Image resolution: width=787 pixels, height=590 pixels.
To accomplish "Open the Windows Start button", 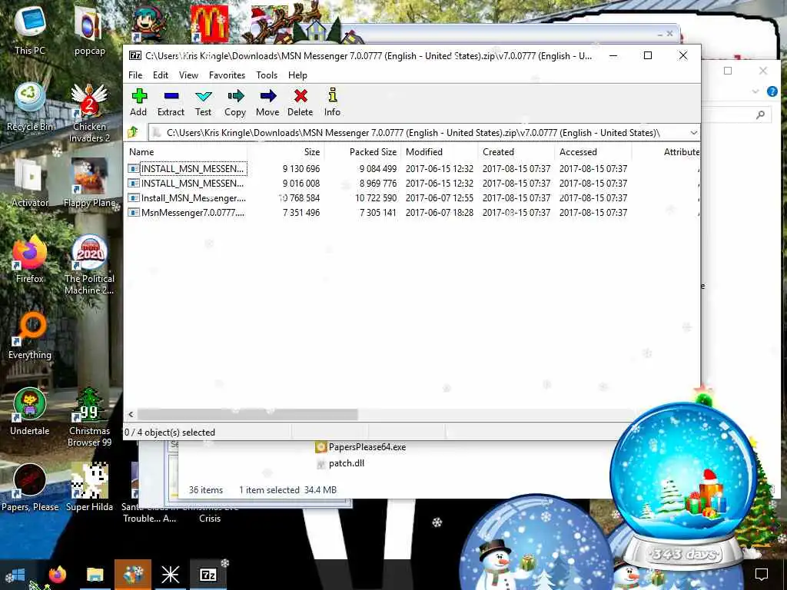I will click(18, 575).
